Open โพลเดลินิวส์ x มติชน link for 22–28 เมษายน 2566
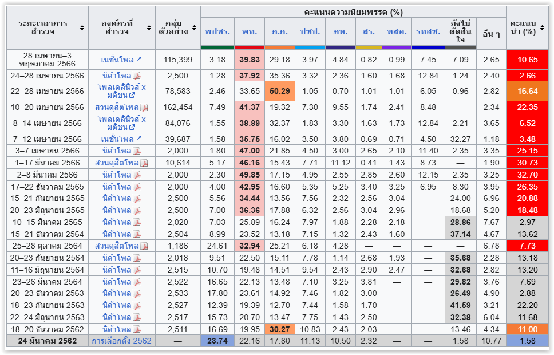This screenshot has height=355, width=554. 121,91
